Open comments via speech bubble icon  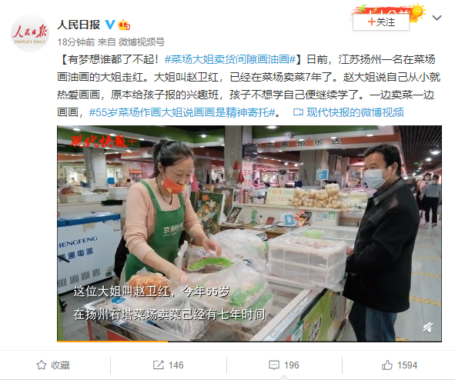click(274, 365)
